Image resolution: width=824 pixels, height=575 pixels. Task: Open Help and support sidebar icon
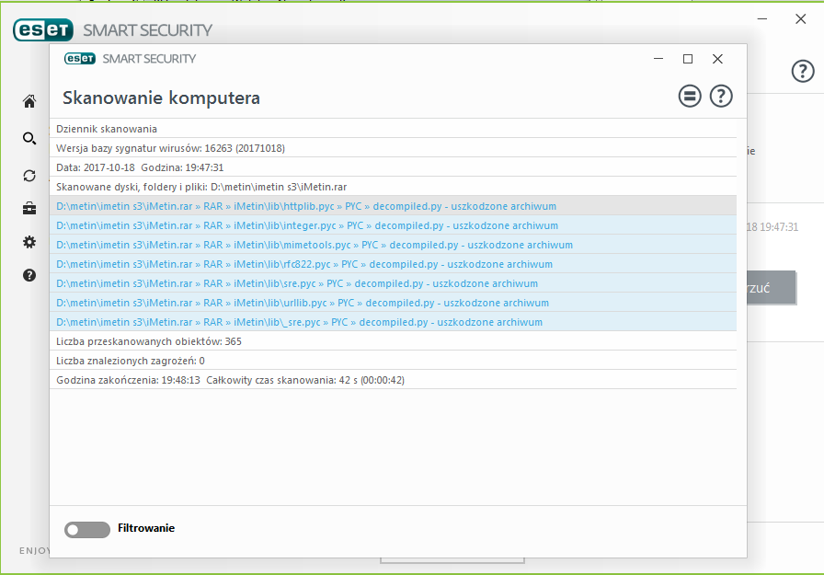coord(29,275)
